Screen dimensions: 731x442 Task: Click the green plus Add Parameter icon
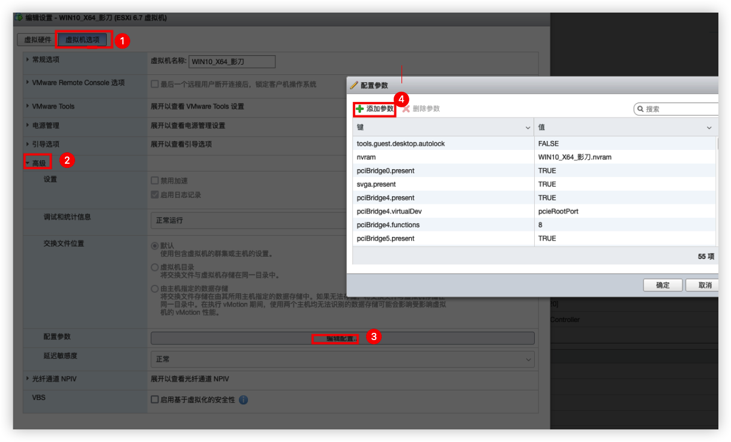pyautogui.click(x=360, y=109)
